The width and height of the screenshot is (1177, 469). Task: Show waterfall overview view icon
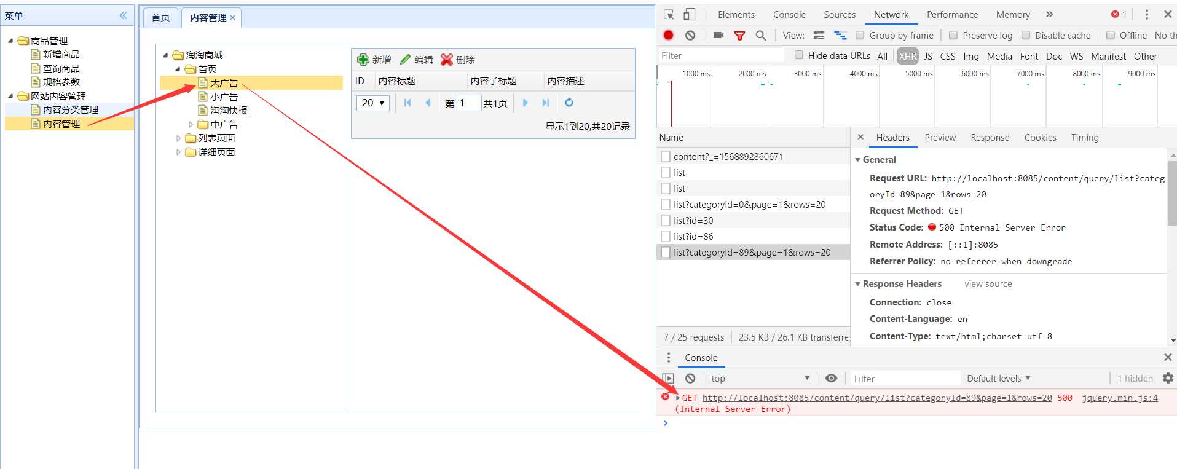[x=840, y=35]
